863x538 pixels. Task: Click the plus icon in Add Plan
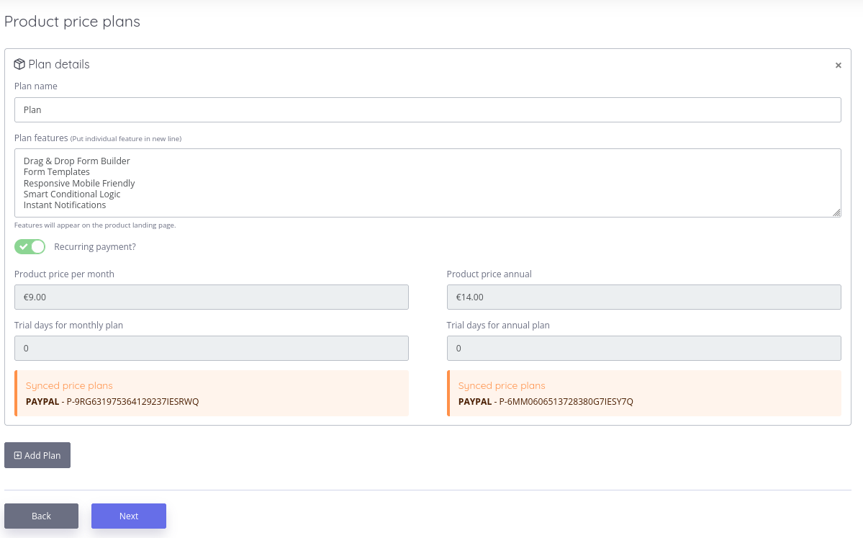pos(17,455)
